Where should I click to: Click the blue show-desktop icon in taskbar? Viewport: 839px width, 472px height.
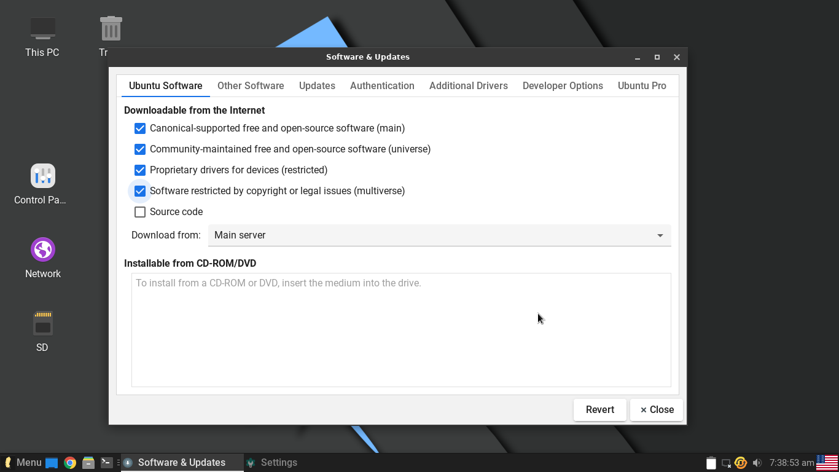pyautogui.click(x=52, y=463)
